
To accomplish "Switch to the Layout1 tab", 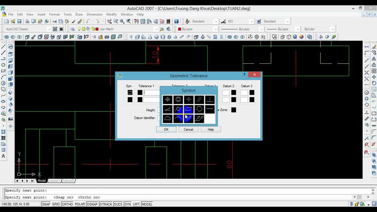I will click(x=54, y=180).
